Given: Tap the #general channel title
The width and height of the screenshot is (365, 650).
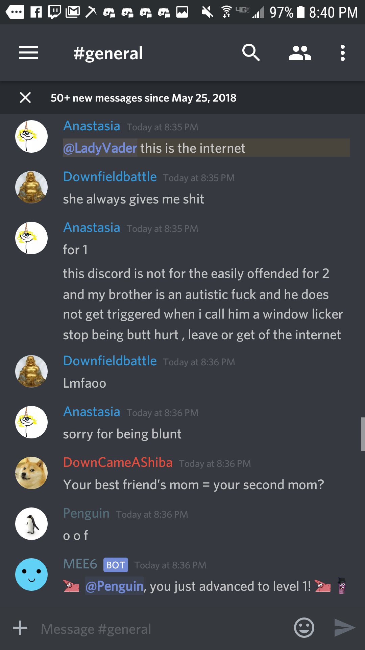Looking at the screenshot, I should click(108, 53).
